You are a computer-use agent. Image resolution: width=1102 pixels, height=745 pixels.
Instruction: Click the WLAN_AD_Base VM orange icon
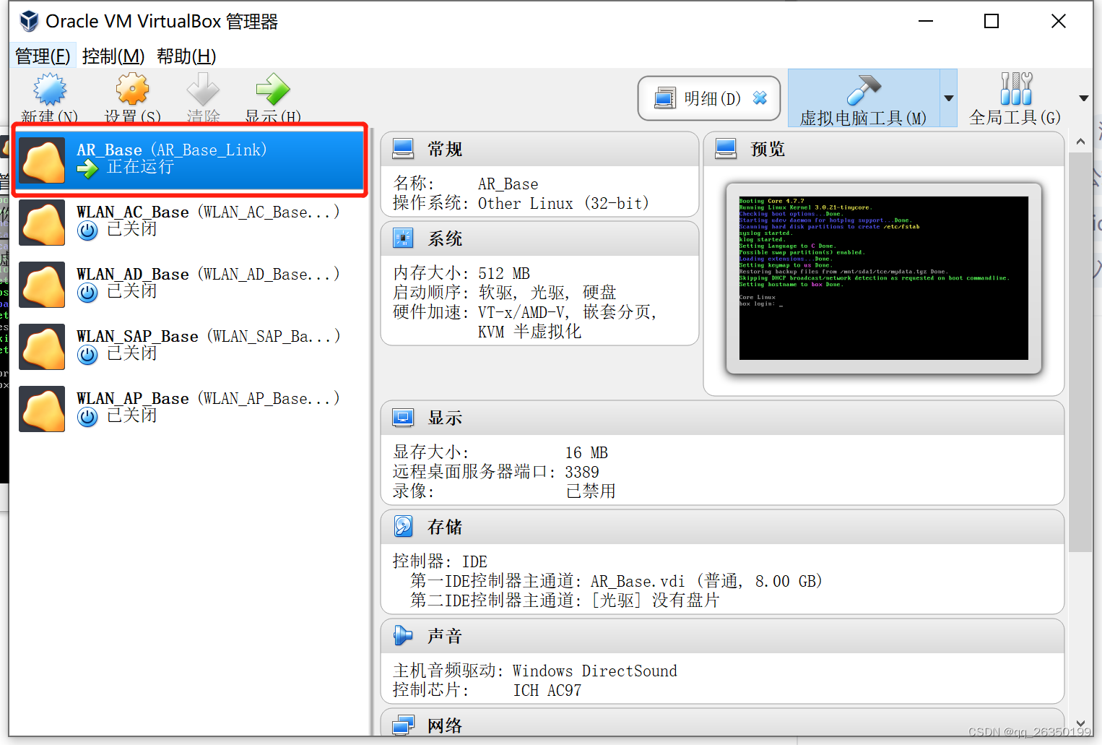(42, 285)
